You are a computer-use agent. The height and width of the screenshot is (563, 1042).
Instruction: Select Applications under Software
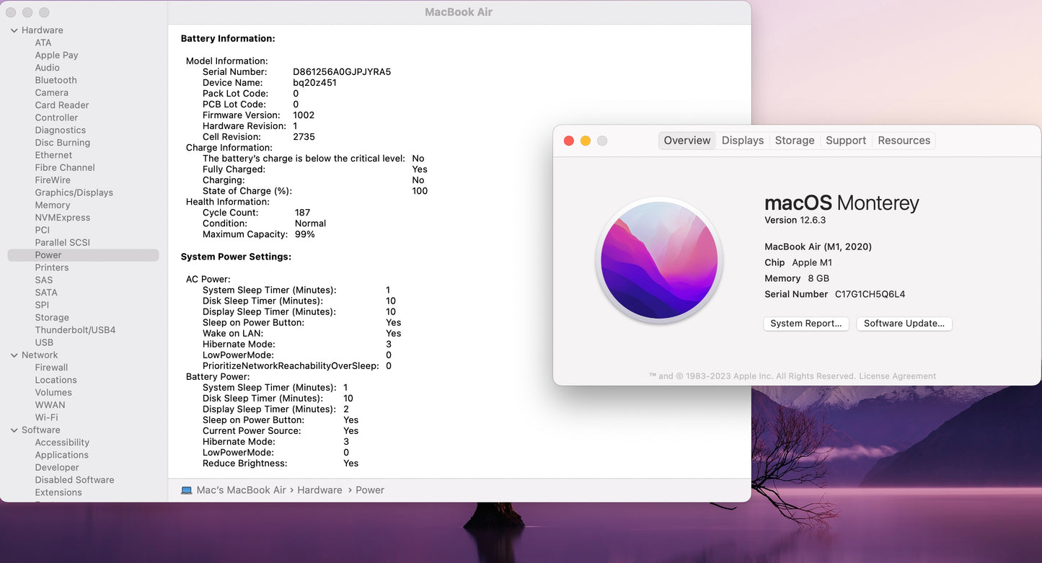[x=61, y=456]
